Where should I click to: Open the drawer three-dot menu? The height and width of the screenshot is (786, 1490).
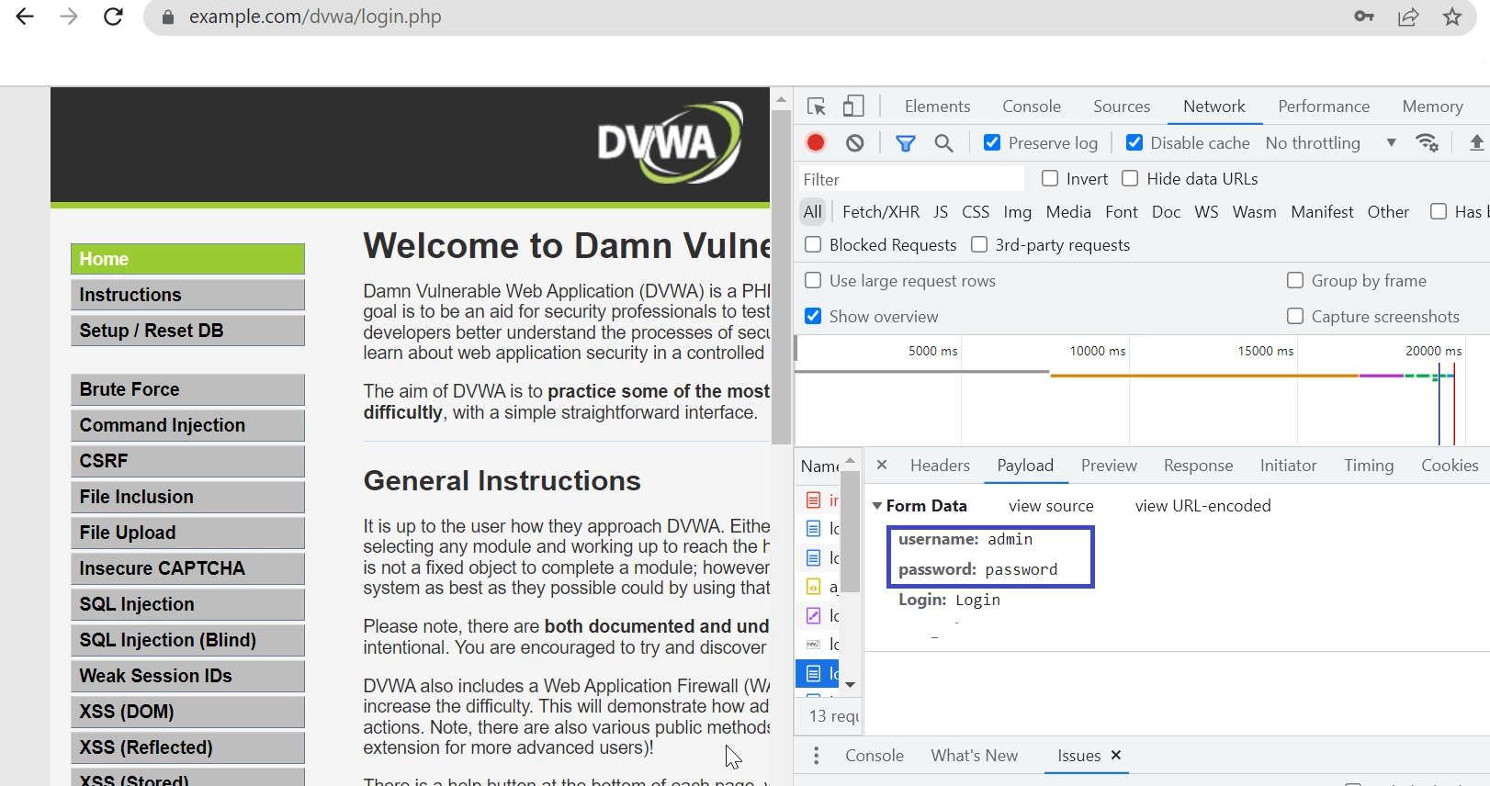(x=816, y=755)
